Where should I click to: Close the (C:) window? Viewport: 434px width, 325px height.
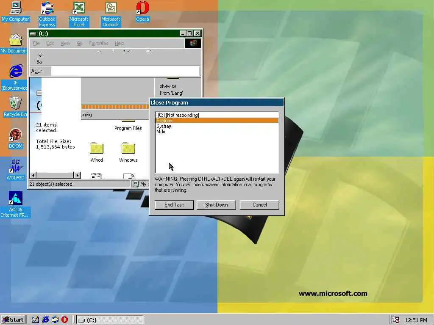pyautogui.click(x=198, y=33)
